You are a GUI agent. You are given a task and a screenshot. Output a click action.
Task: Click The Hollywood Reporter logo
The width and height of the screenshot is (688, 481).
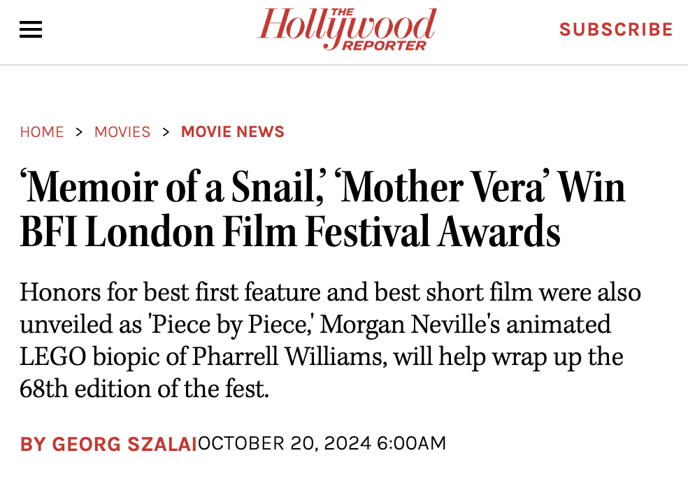click(347, 29)
